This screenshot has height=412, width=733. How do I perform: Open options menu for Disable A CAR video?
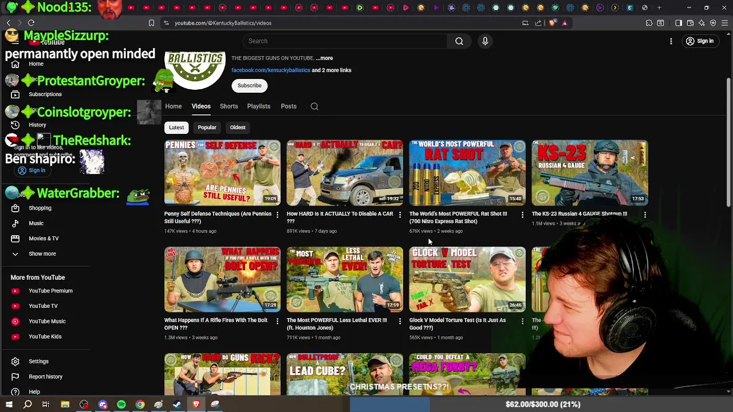point(400,215)
